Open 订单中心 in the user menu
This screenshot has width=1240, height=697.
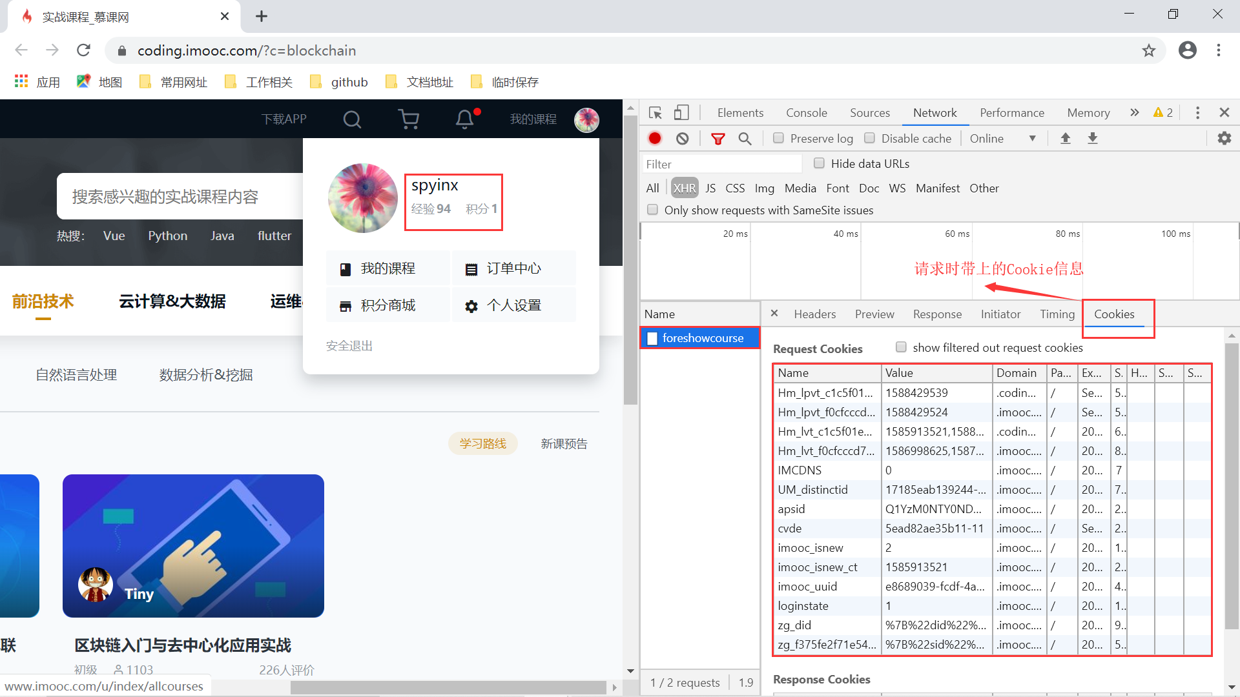coord(513,268)
